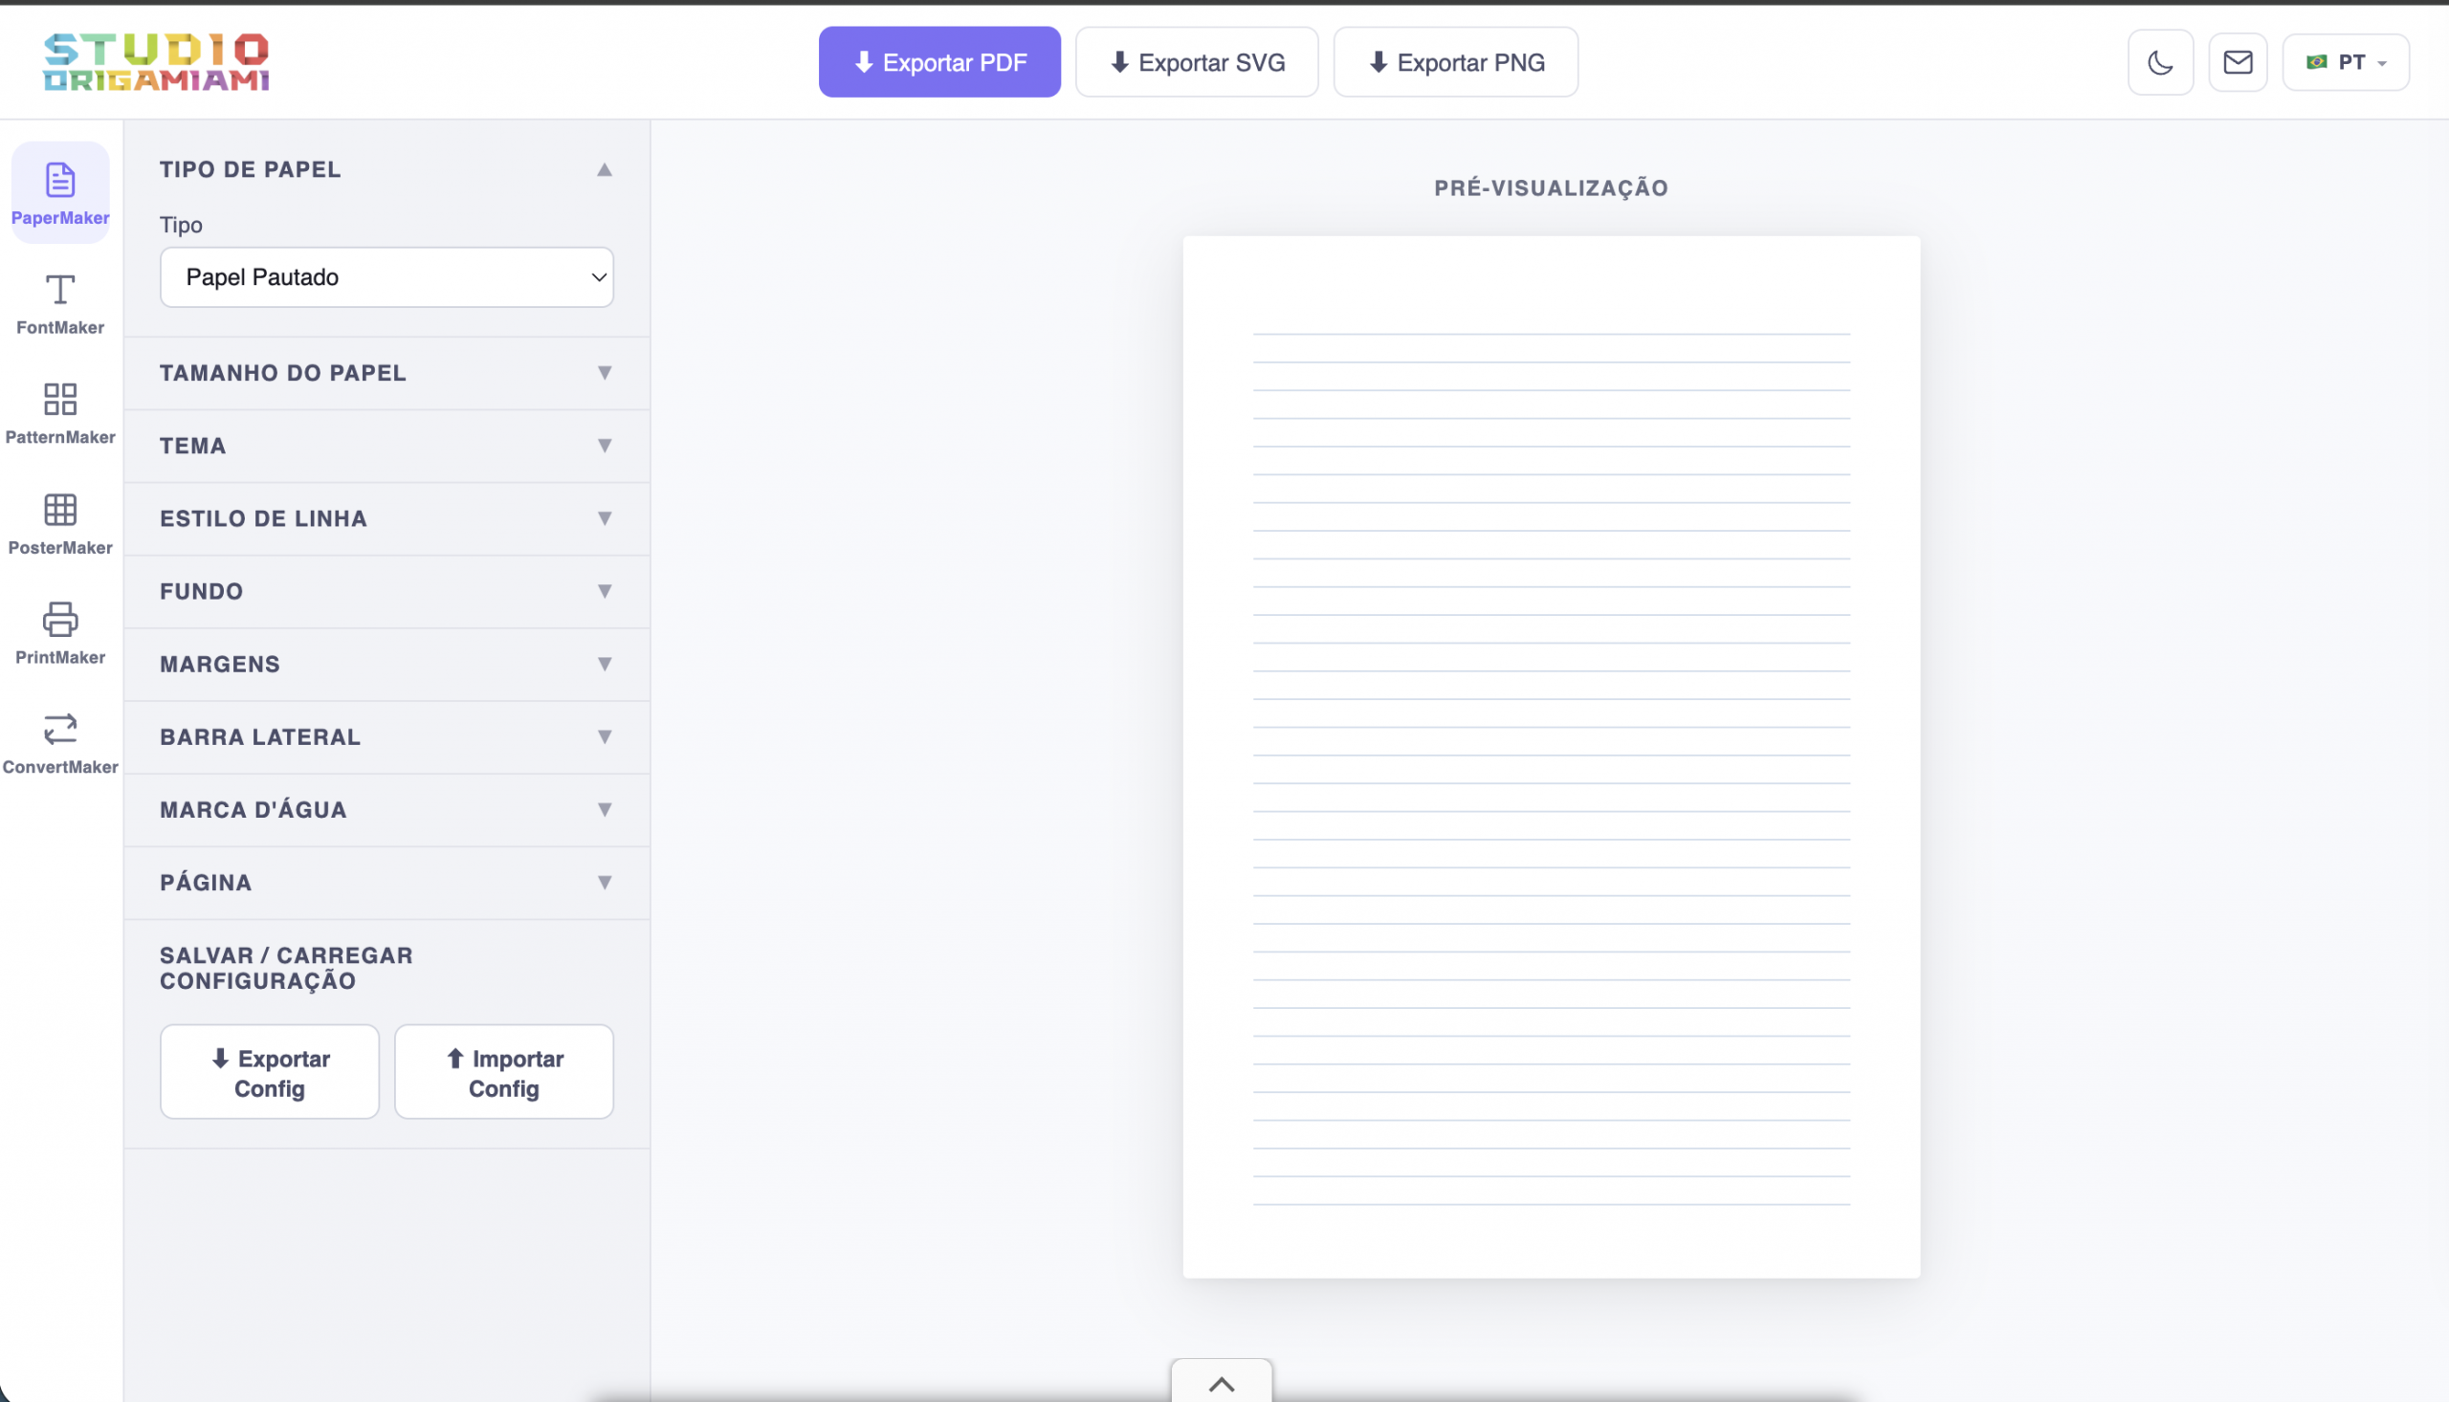Open the PT language selector

2345,62
